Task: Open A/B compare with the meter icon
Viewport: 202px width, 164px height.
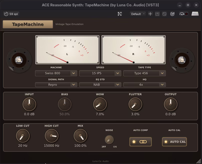Action: point(182,14)
